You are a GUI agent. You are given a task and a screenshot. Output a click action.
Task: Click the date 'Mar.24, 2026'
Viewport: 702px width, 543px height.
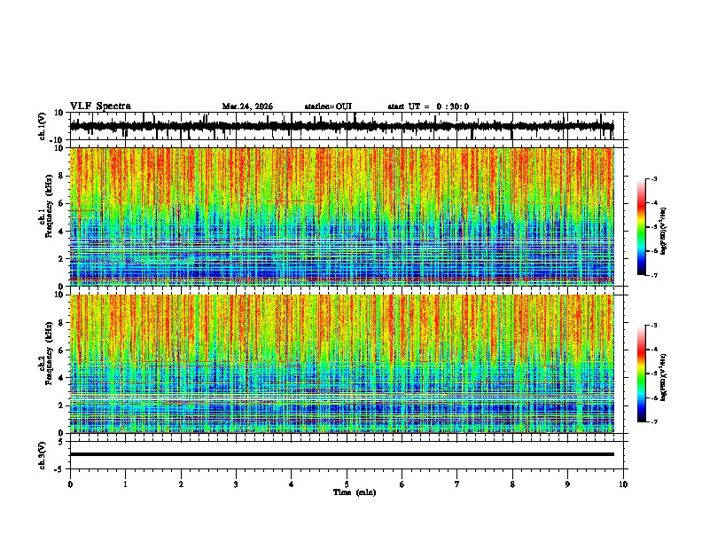click(x=247, y=106)
